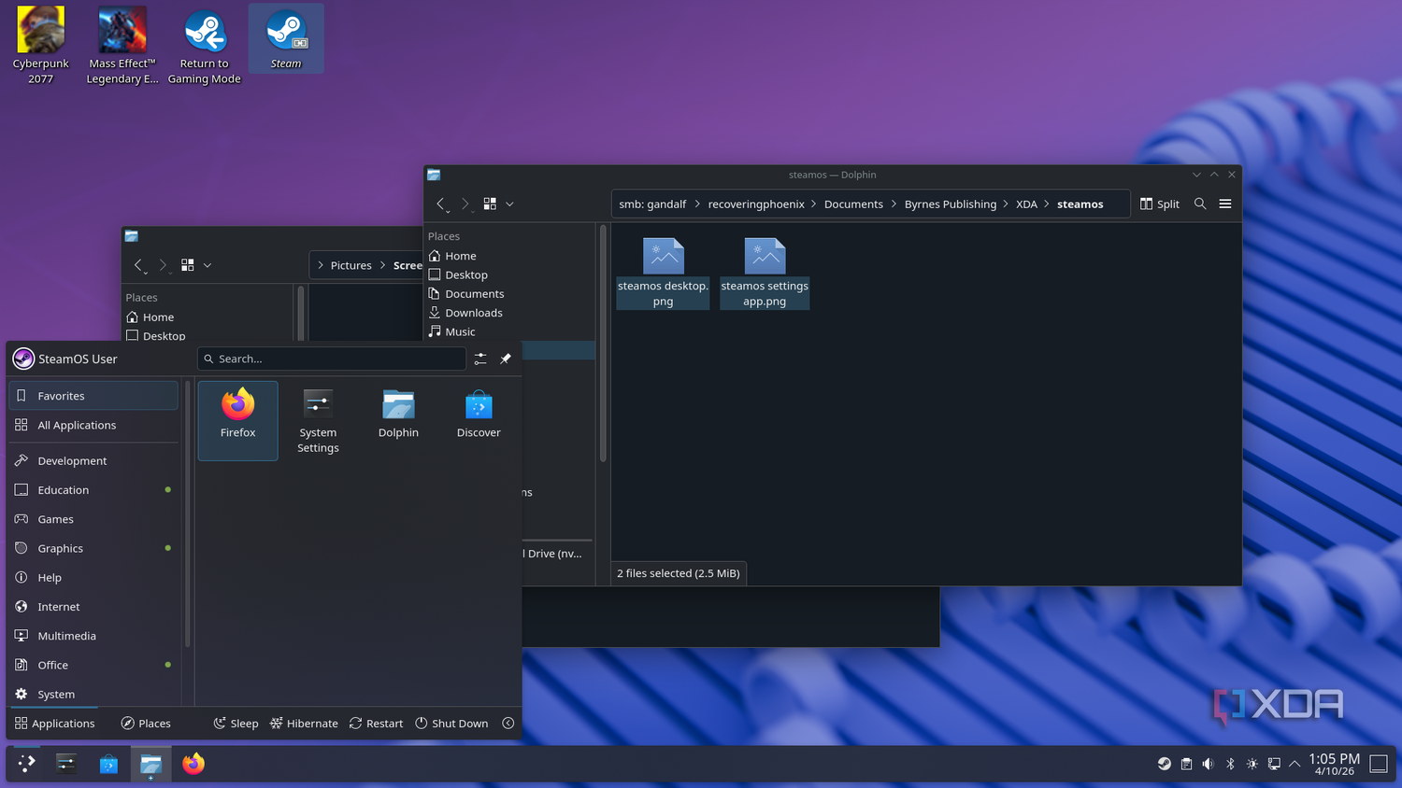Click 'smb: gandalf' breadcrumb
The image size is (1402, 788).
coord(652,204)
